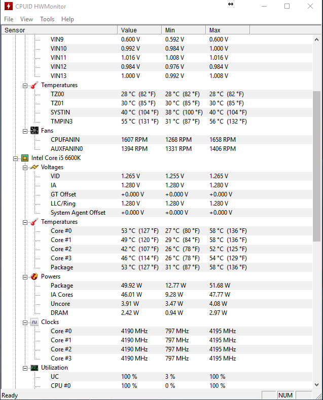Open the Tools menu
This screenshot has width=323, height=400.
coord(47,19)
